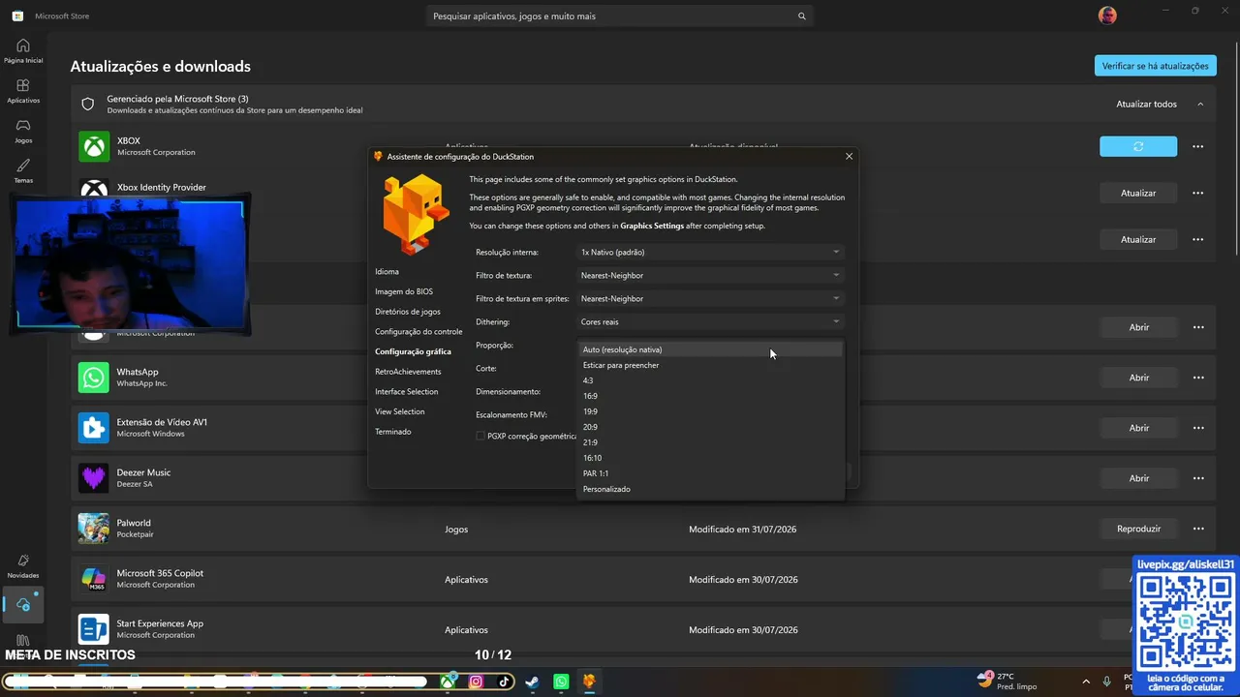This screenshot has width=1240, height=697.
Task: Click the Palworld game thumbnail
Action: [x=94, y=529]
